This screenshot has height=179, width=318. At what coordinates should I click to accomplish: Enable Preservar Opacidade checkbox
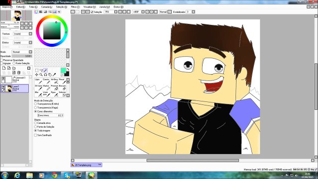click(1, 60)
